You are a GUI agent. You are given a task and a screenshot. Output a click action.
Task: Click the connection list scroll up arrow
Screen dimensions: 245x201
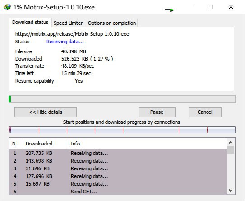[231, 142]
